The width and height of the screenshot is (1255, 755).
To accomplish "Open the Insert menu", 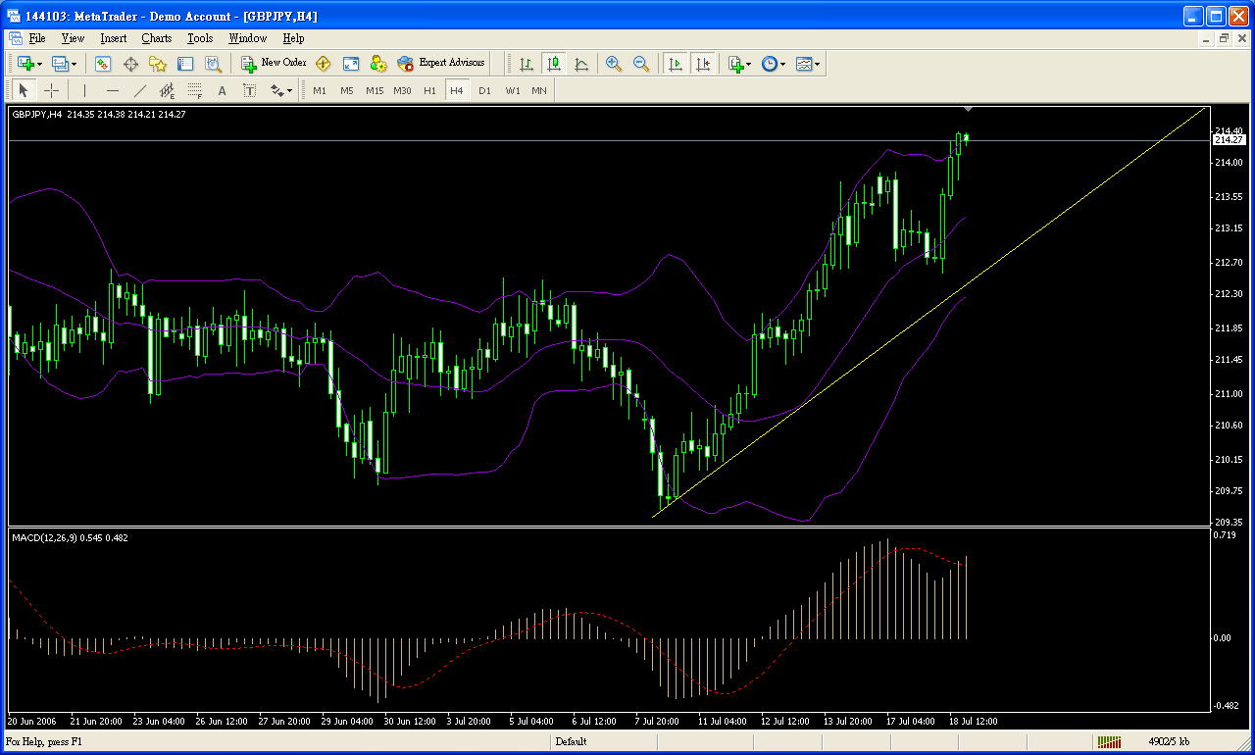I will [113, 38].
